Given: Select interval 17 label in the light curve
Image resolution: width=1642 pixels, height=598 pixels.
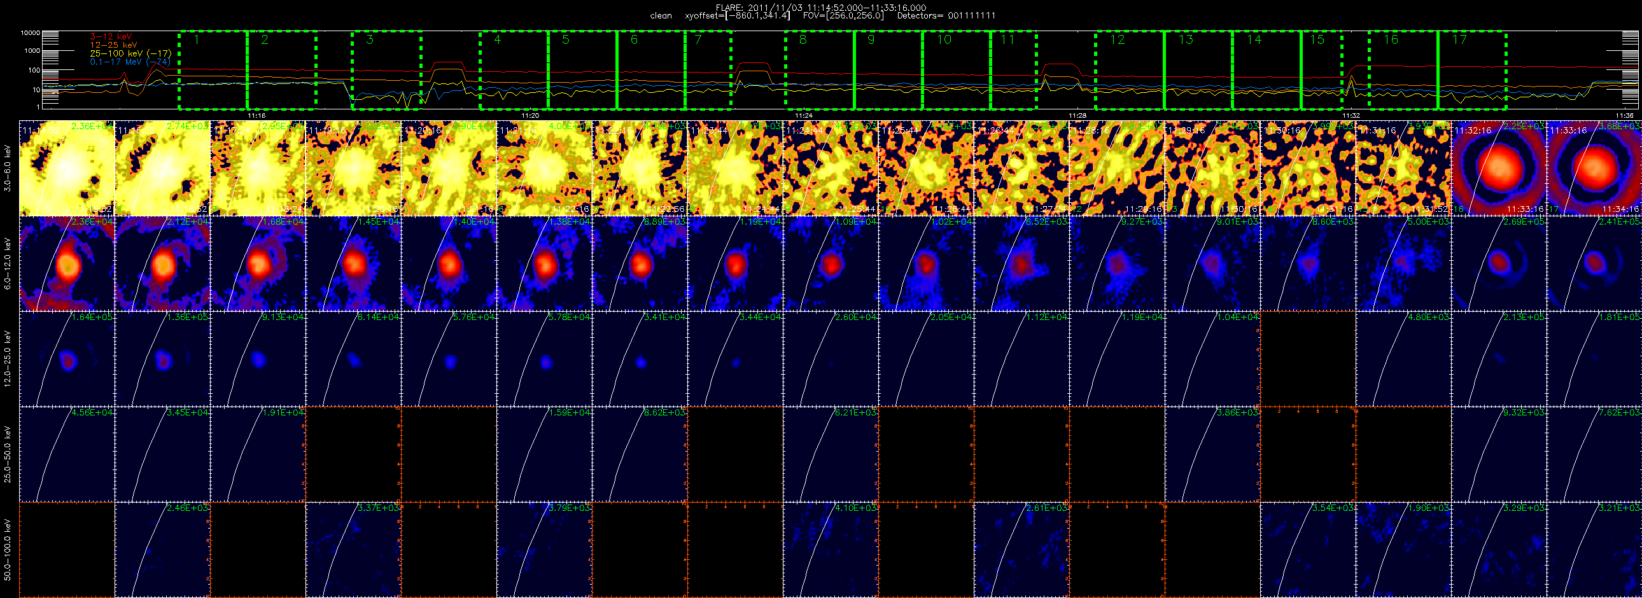Looking at the screenshot, I should (1459, 40).
